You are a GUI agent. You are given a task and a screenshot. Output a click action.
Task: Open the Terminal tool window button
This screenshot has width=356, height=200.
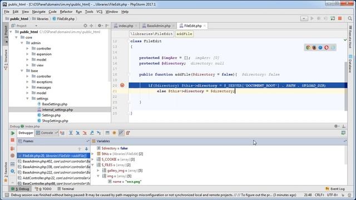(66, 189)
